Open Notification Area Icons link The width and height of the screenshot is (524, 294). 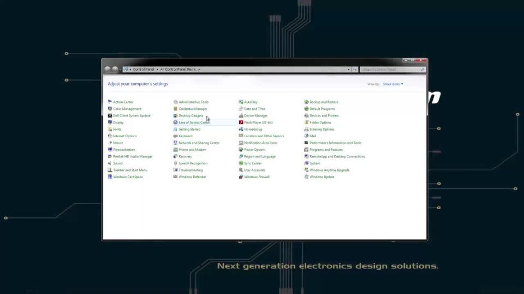pyautogui.click(x=261, y=143)
